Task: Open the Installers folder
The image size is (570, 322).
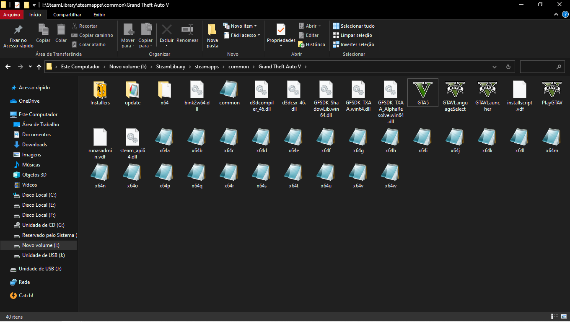Action: 100,89
